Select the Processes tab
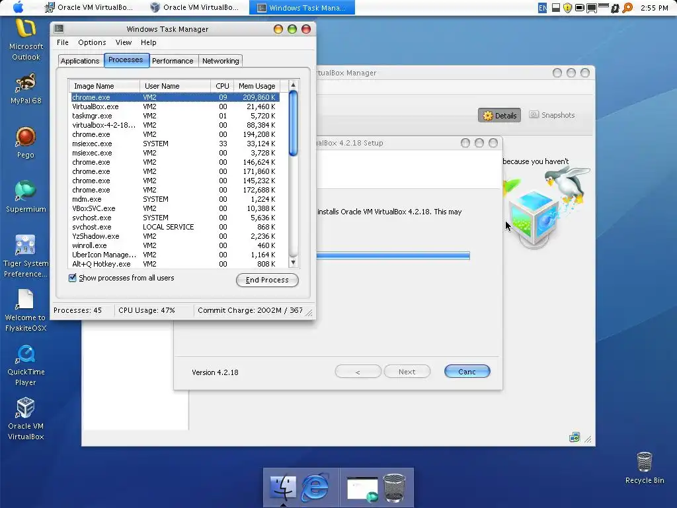This screenshot has height=508, width=677. coord(126,60)
